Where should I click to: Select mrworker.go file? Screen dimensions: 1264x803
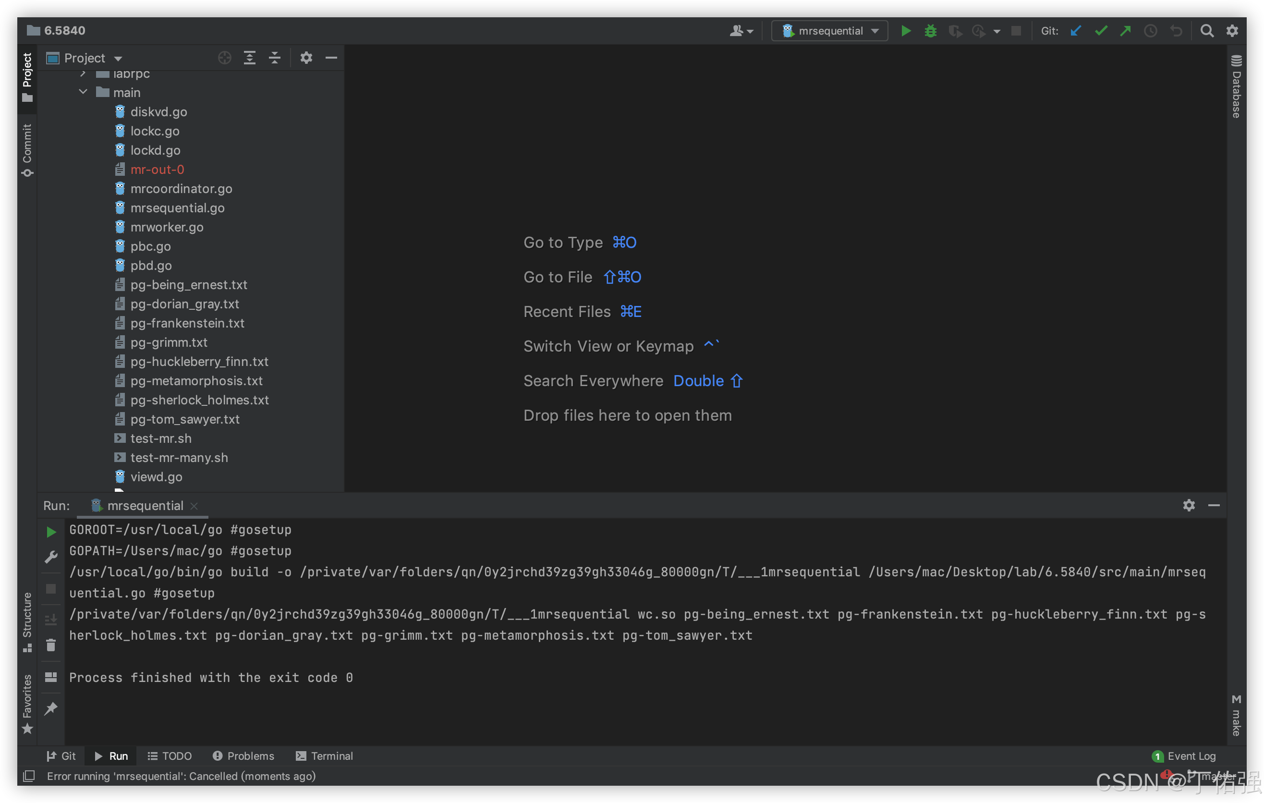(x=167, y=227)
